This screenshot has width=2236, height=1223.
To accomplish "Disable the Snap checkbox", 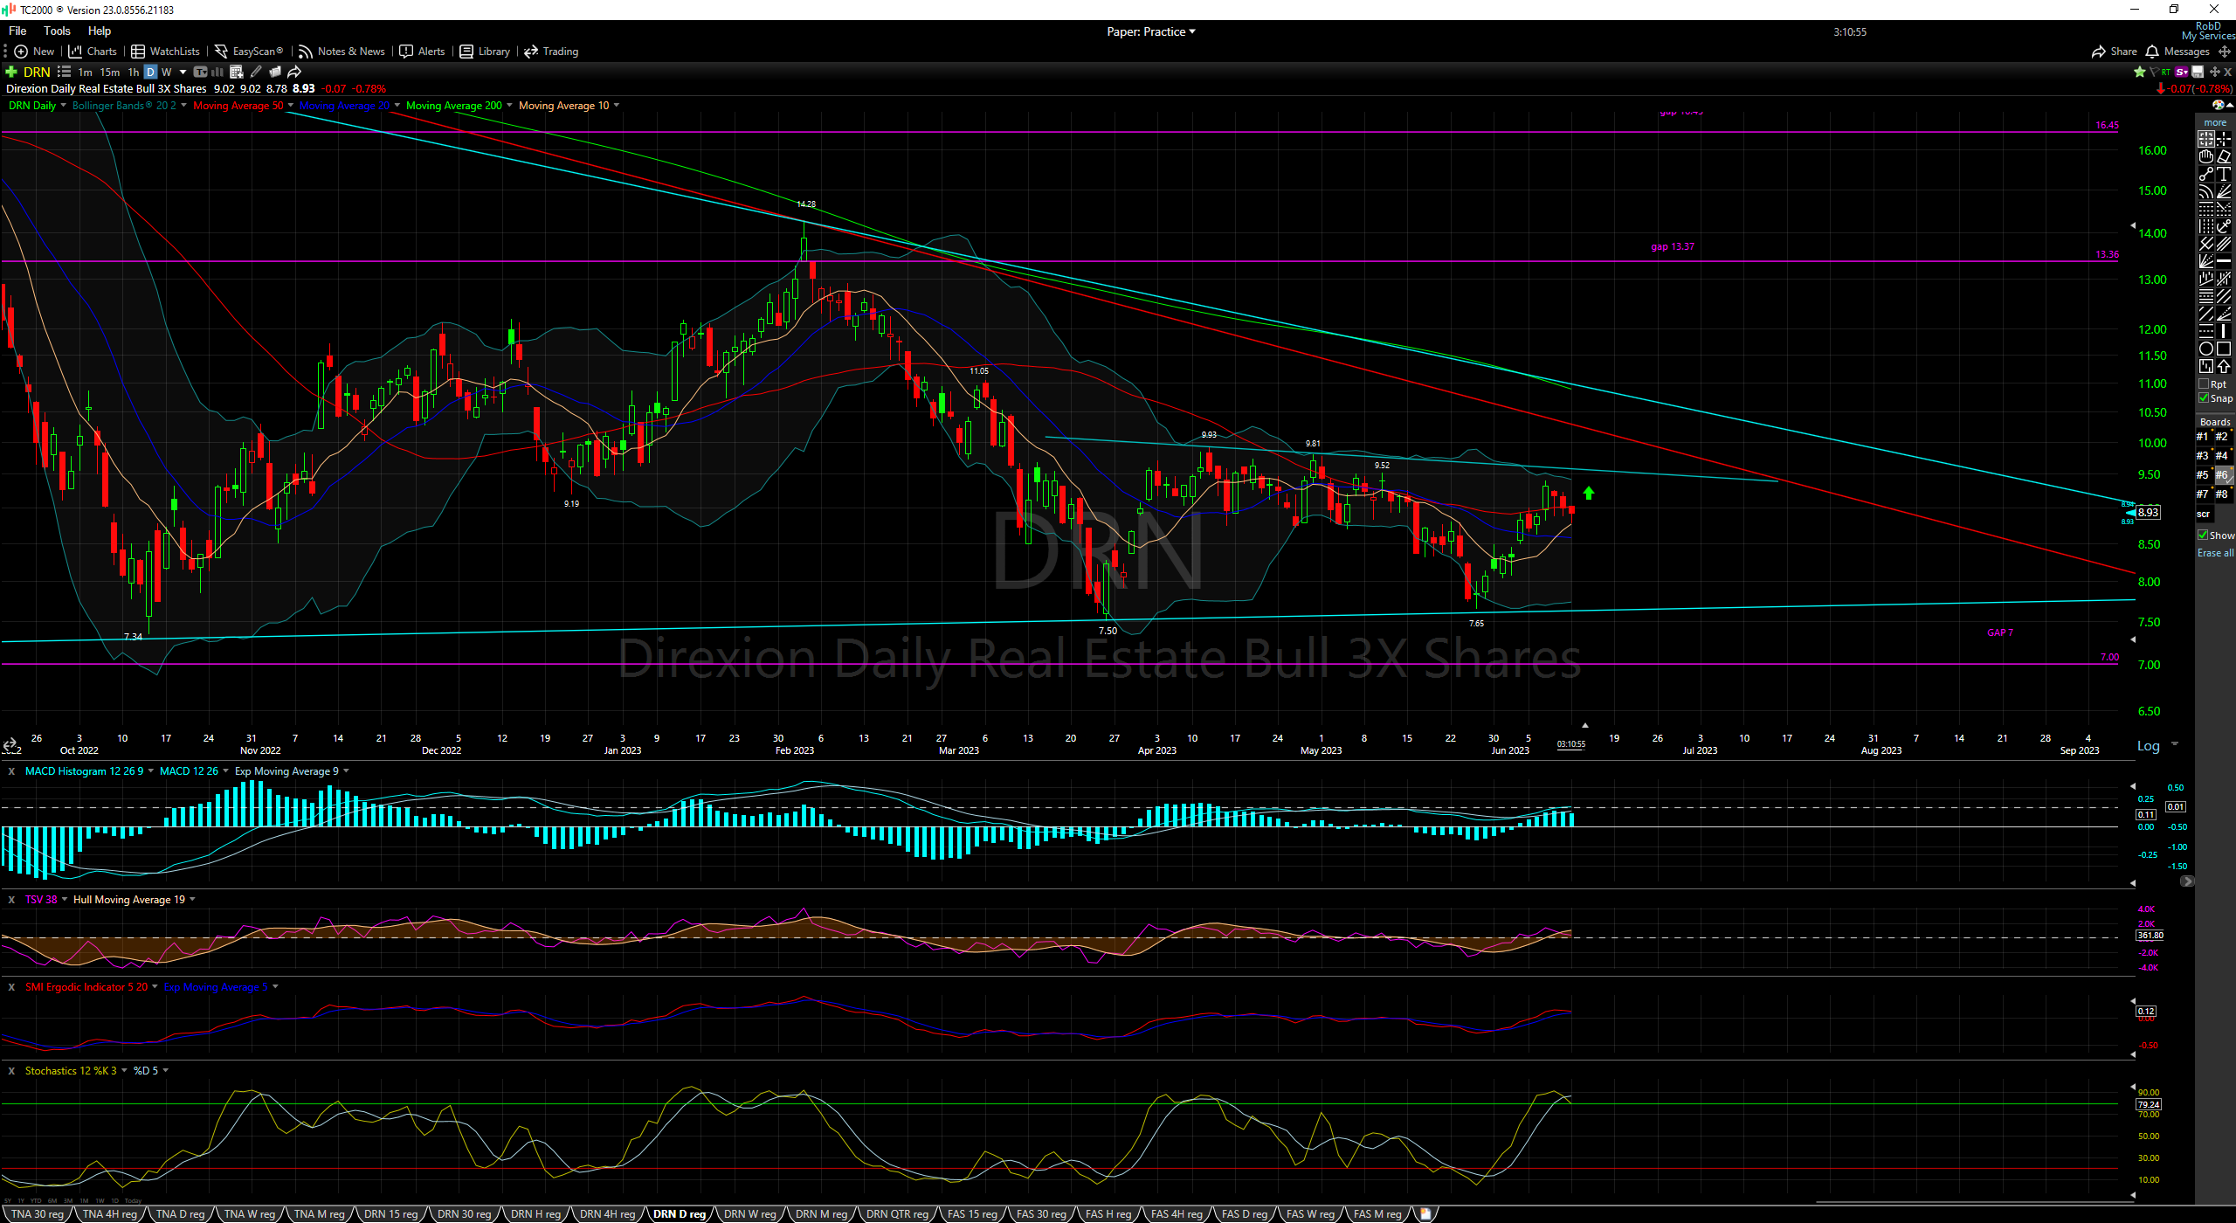I will tap(2204, 398).
